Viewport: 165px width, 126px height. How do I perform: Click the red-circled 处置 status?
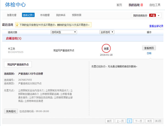106,48
